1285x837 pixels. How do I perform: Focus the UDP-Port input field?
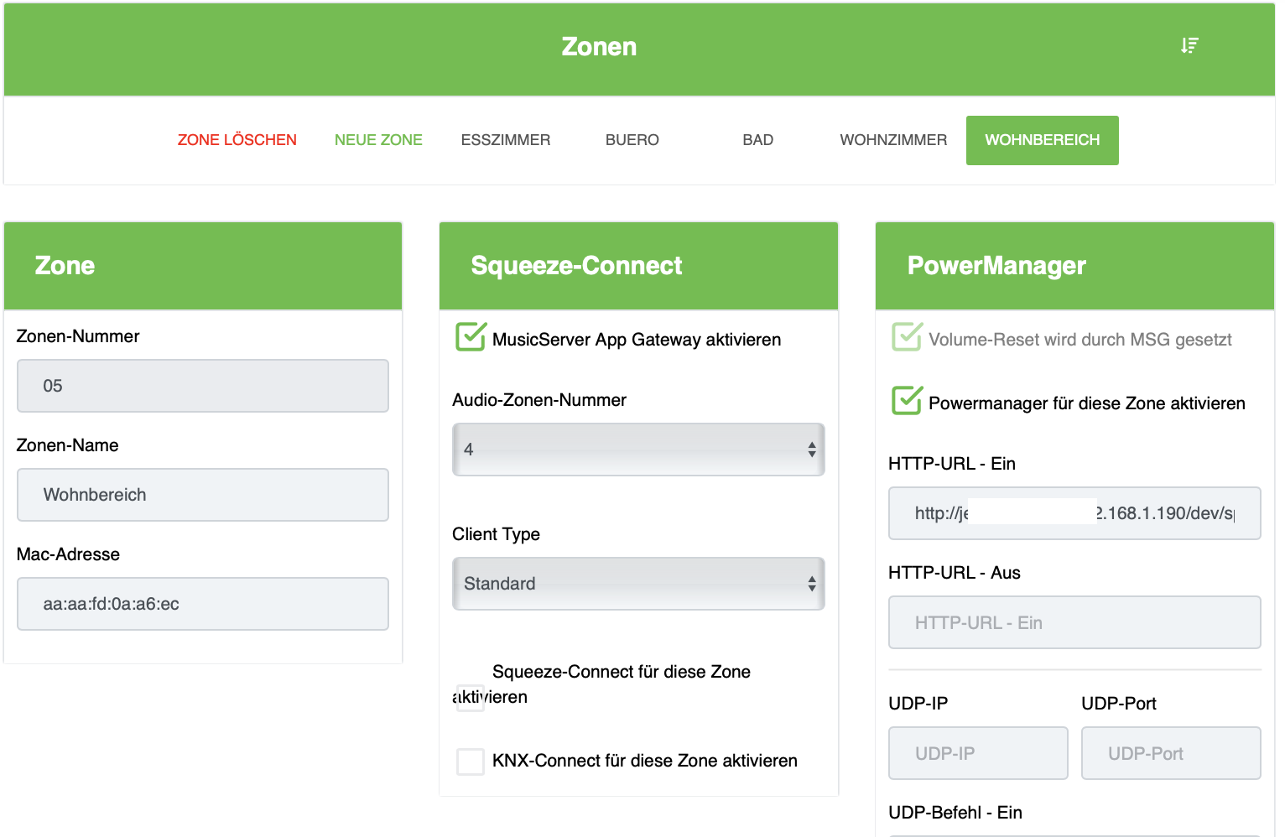coord(1171,753)
